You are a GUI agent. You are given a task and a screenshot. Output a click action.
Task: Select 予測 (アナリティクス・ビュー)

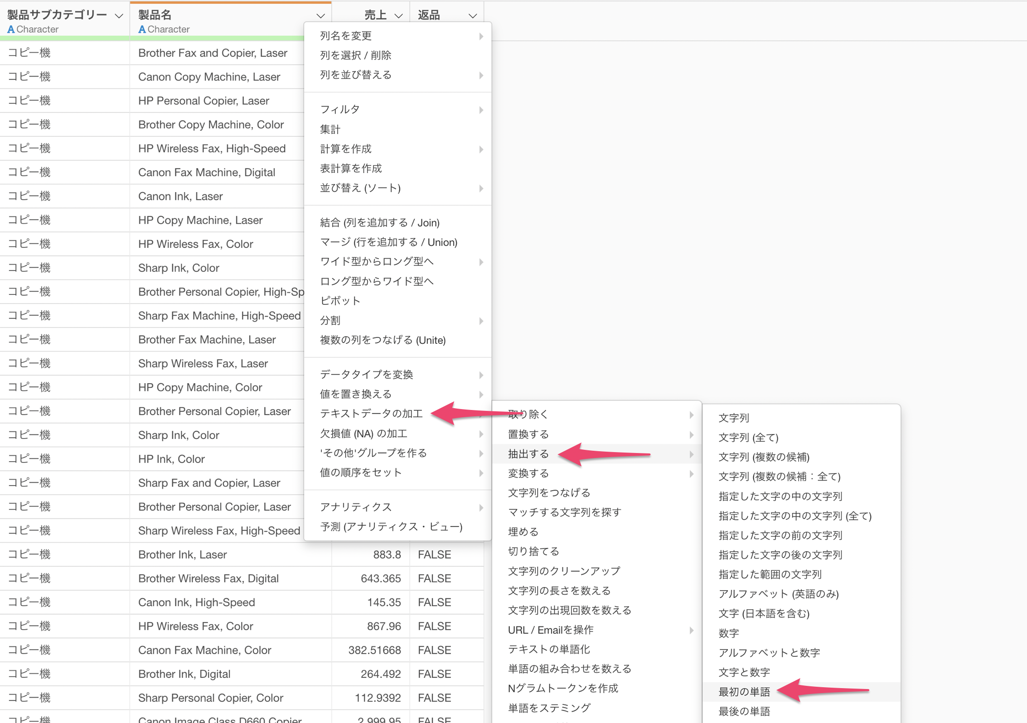398,527
